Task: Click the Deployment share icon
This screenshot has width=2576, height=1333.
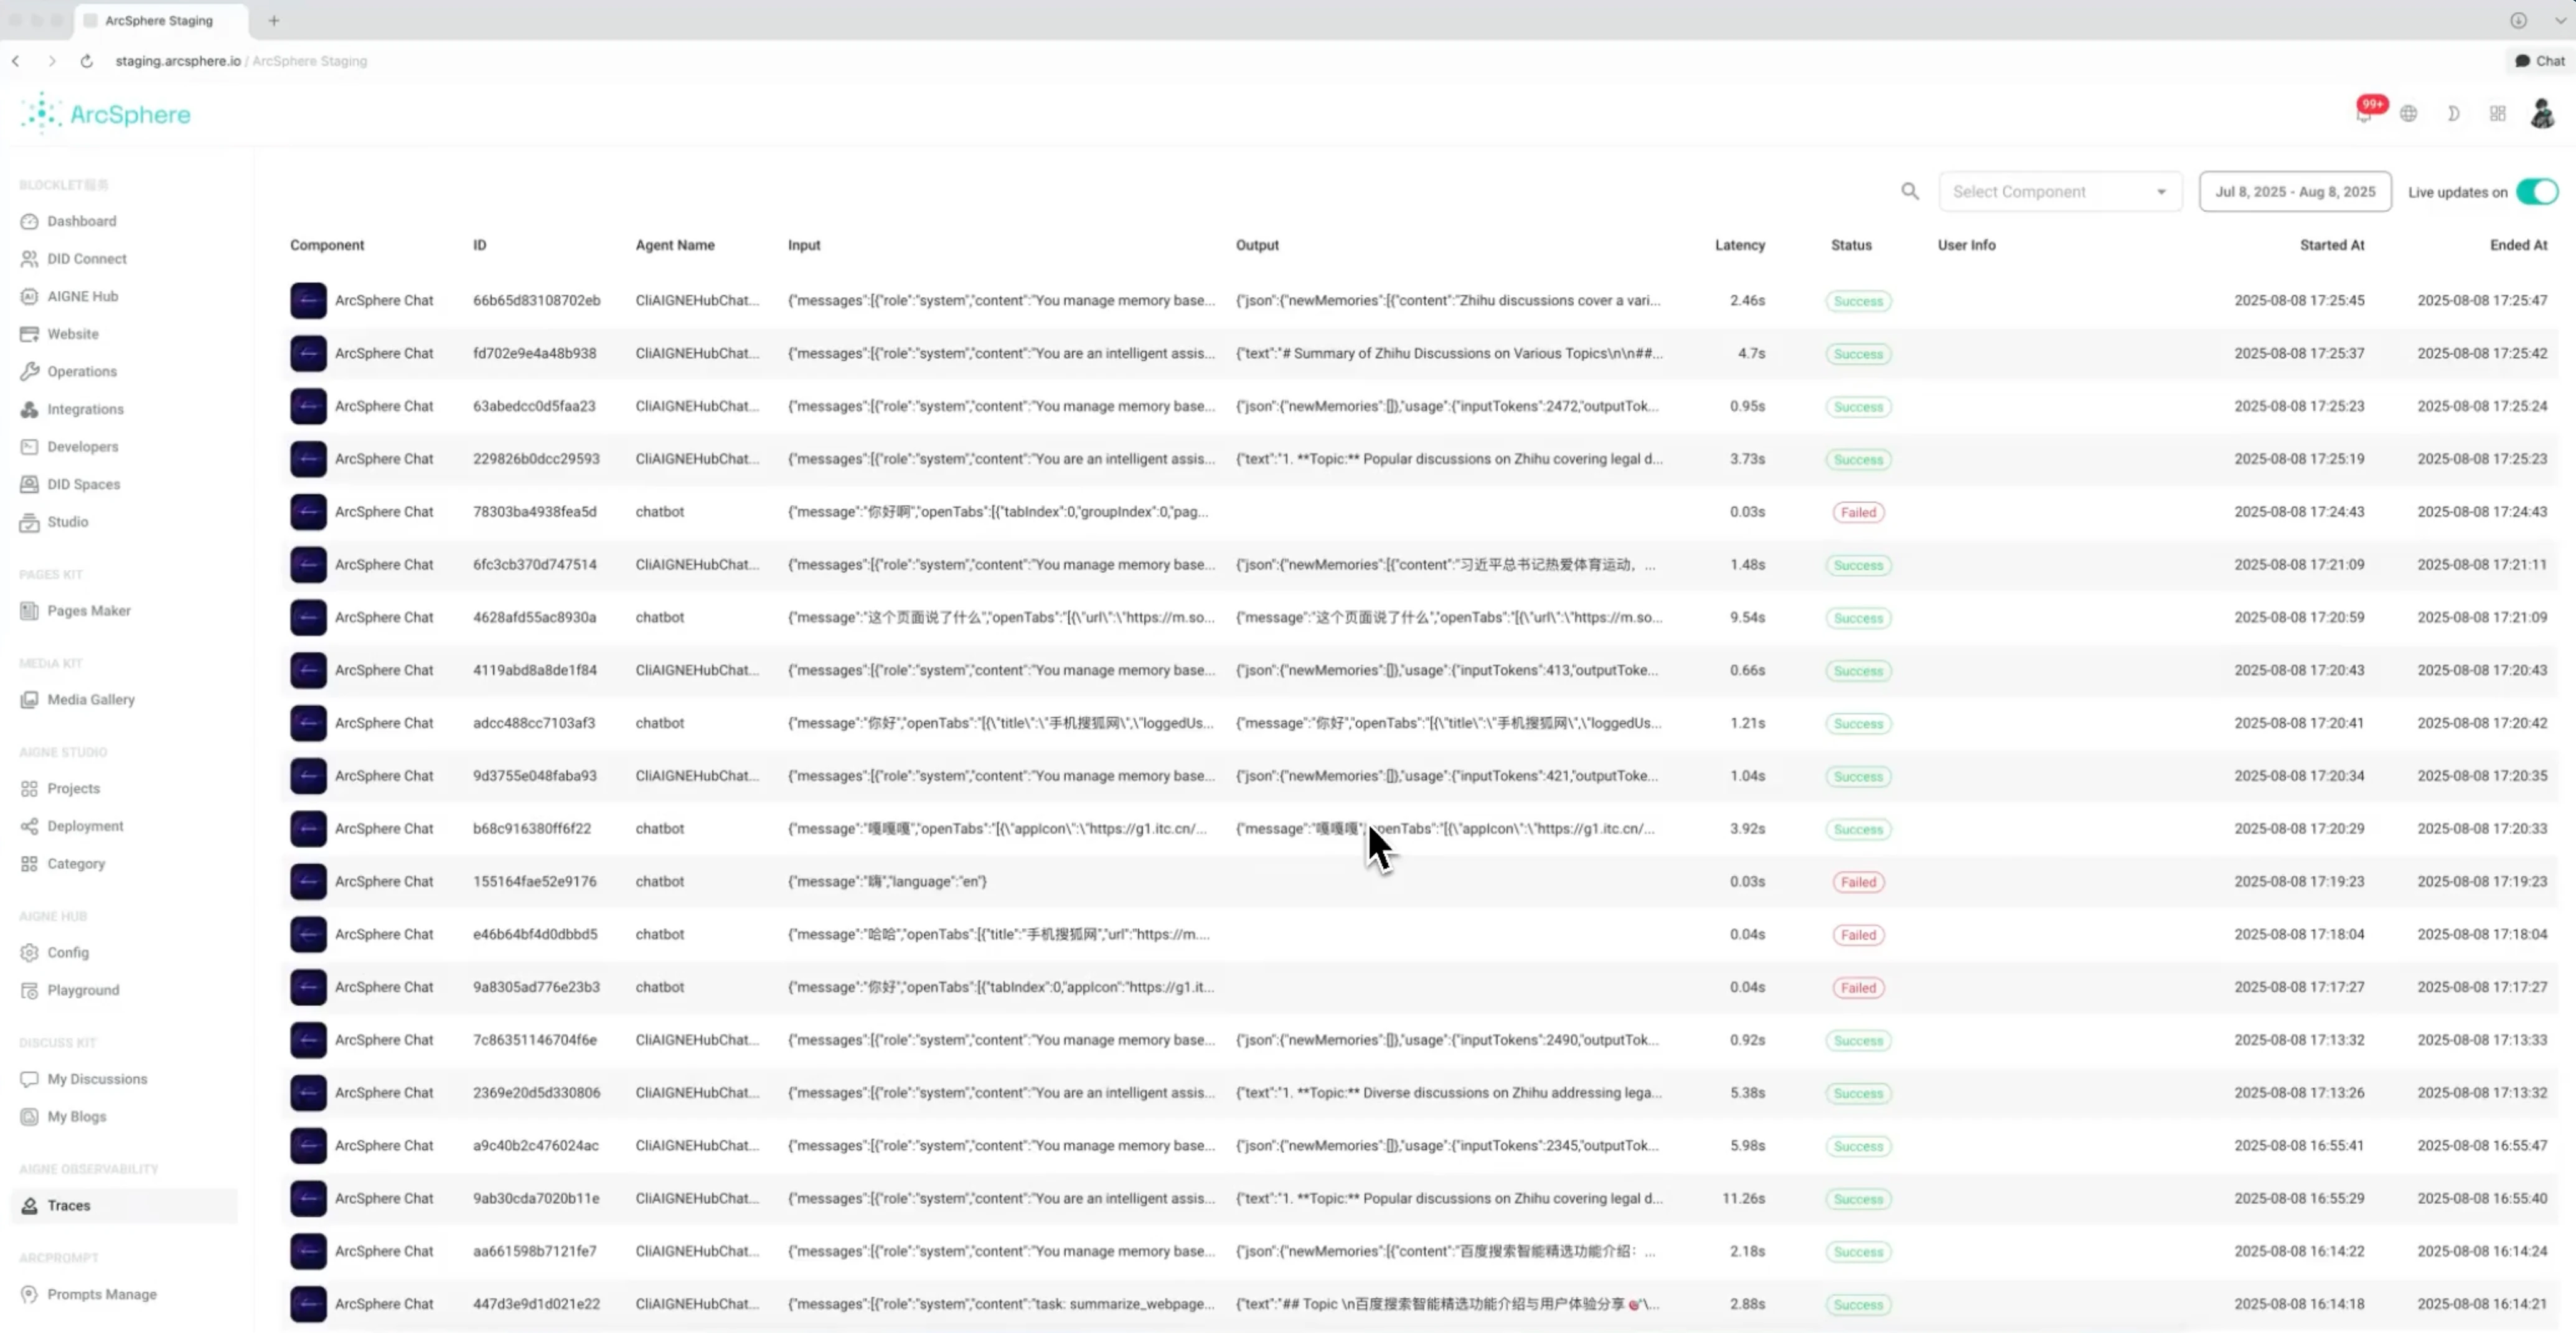Action: pyautogui.click(x=29, y=826)
